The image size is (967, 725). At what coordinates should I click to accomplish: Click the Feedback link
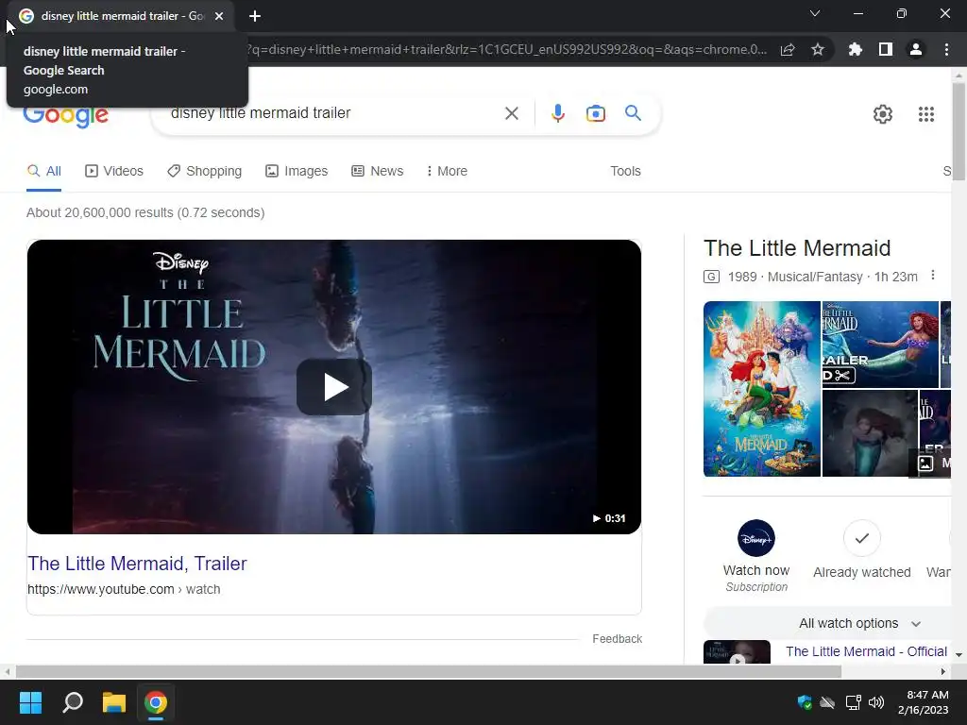point(617,639)
